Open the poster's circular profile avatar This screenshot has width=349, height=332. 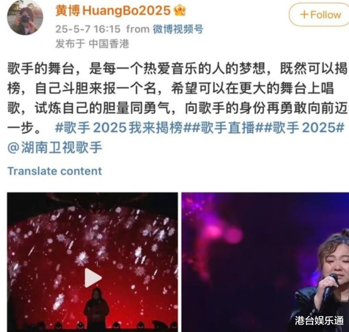(25, 17)
